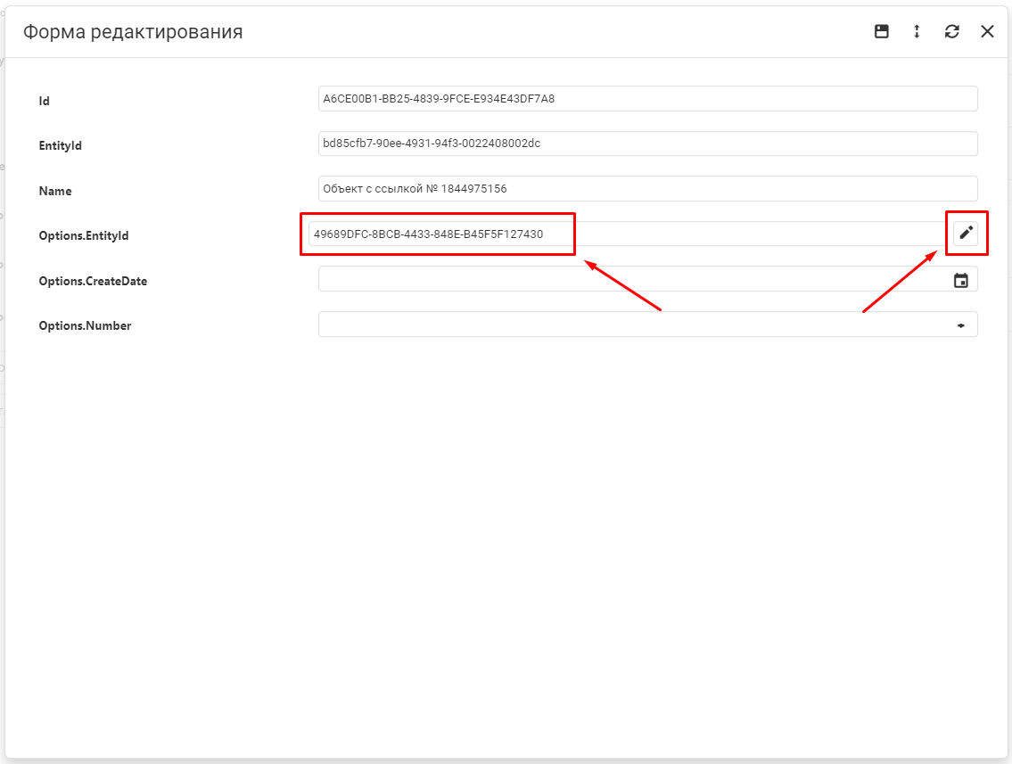Click the pencil edit button for Options.EntityId

pos(966,234)
